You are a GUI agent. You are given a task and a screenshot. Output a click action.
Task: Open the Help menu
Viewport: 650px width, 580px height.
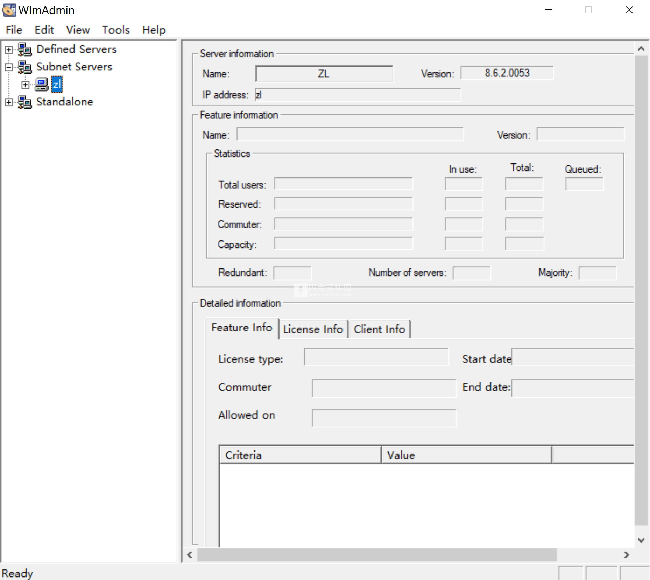(x=154, y=30)
